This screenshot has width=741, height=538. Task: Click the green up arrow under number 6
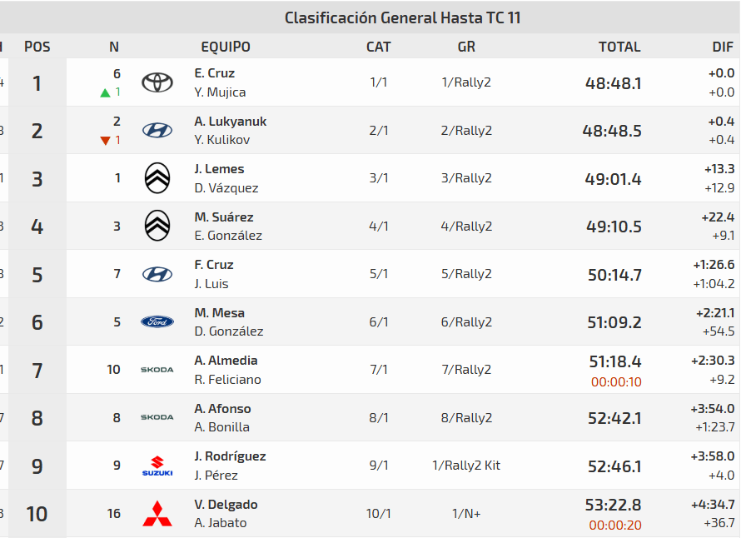105,92
